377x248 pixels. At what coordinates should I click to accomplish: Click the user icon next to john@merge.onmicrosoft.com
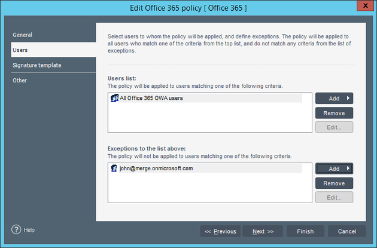(x=114, y=169)
